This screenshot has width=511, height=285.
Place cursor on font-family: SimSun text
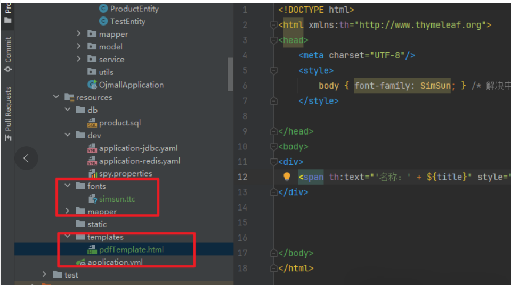[402, 86]
